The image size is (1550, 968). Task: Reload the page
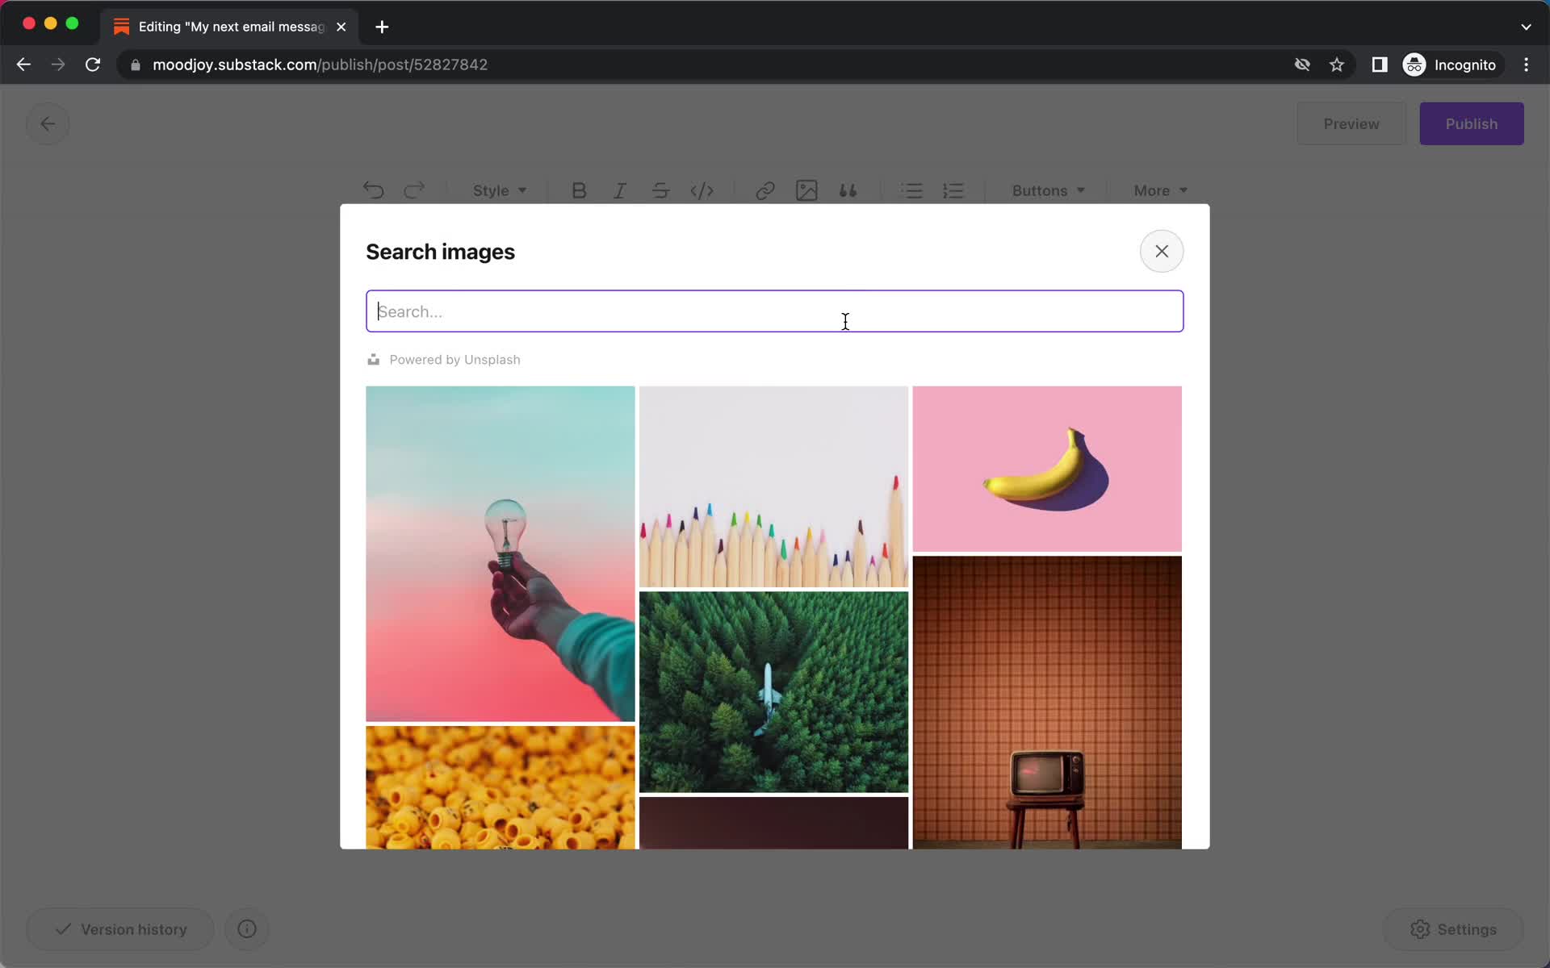click(x=93, y=65)
